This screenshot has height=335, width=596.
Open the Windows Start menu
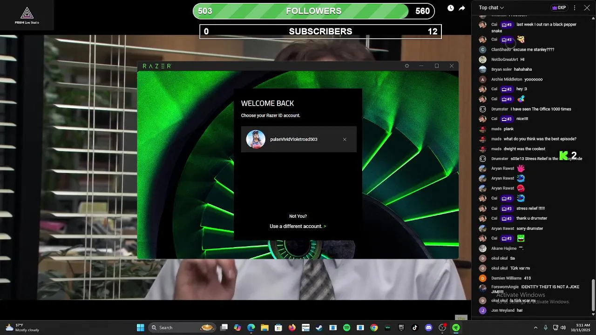coord(140,328)
